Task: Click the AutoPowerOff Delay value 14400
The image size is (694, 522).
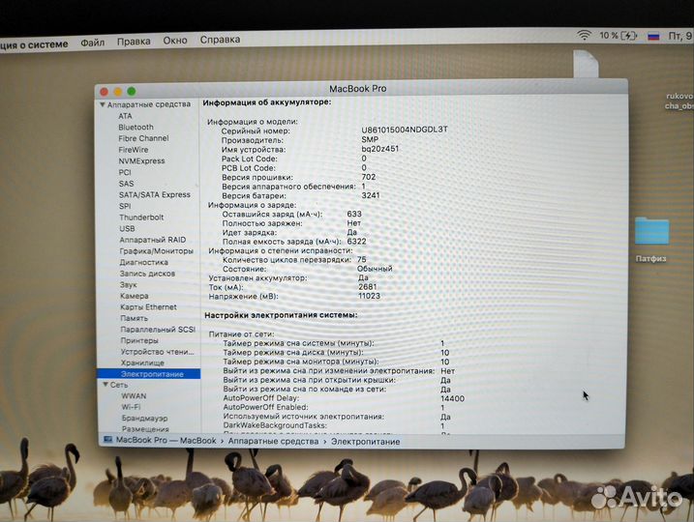Action: pos(453,398)
